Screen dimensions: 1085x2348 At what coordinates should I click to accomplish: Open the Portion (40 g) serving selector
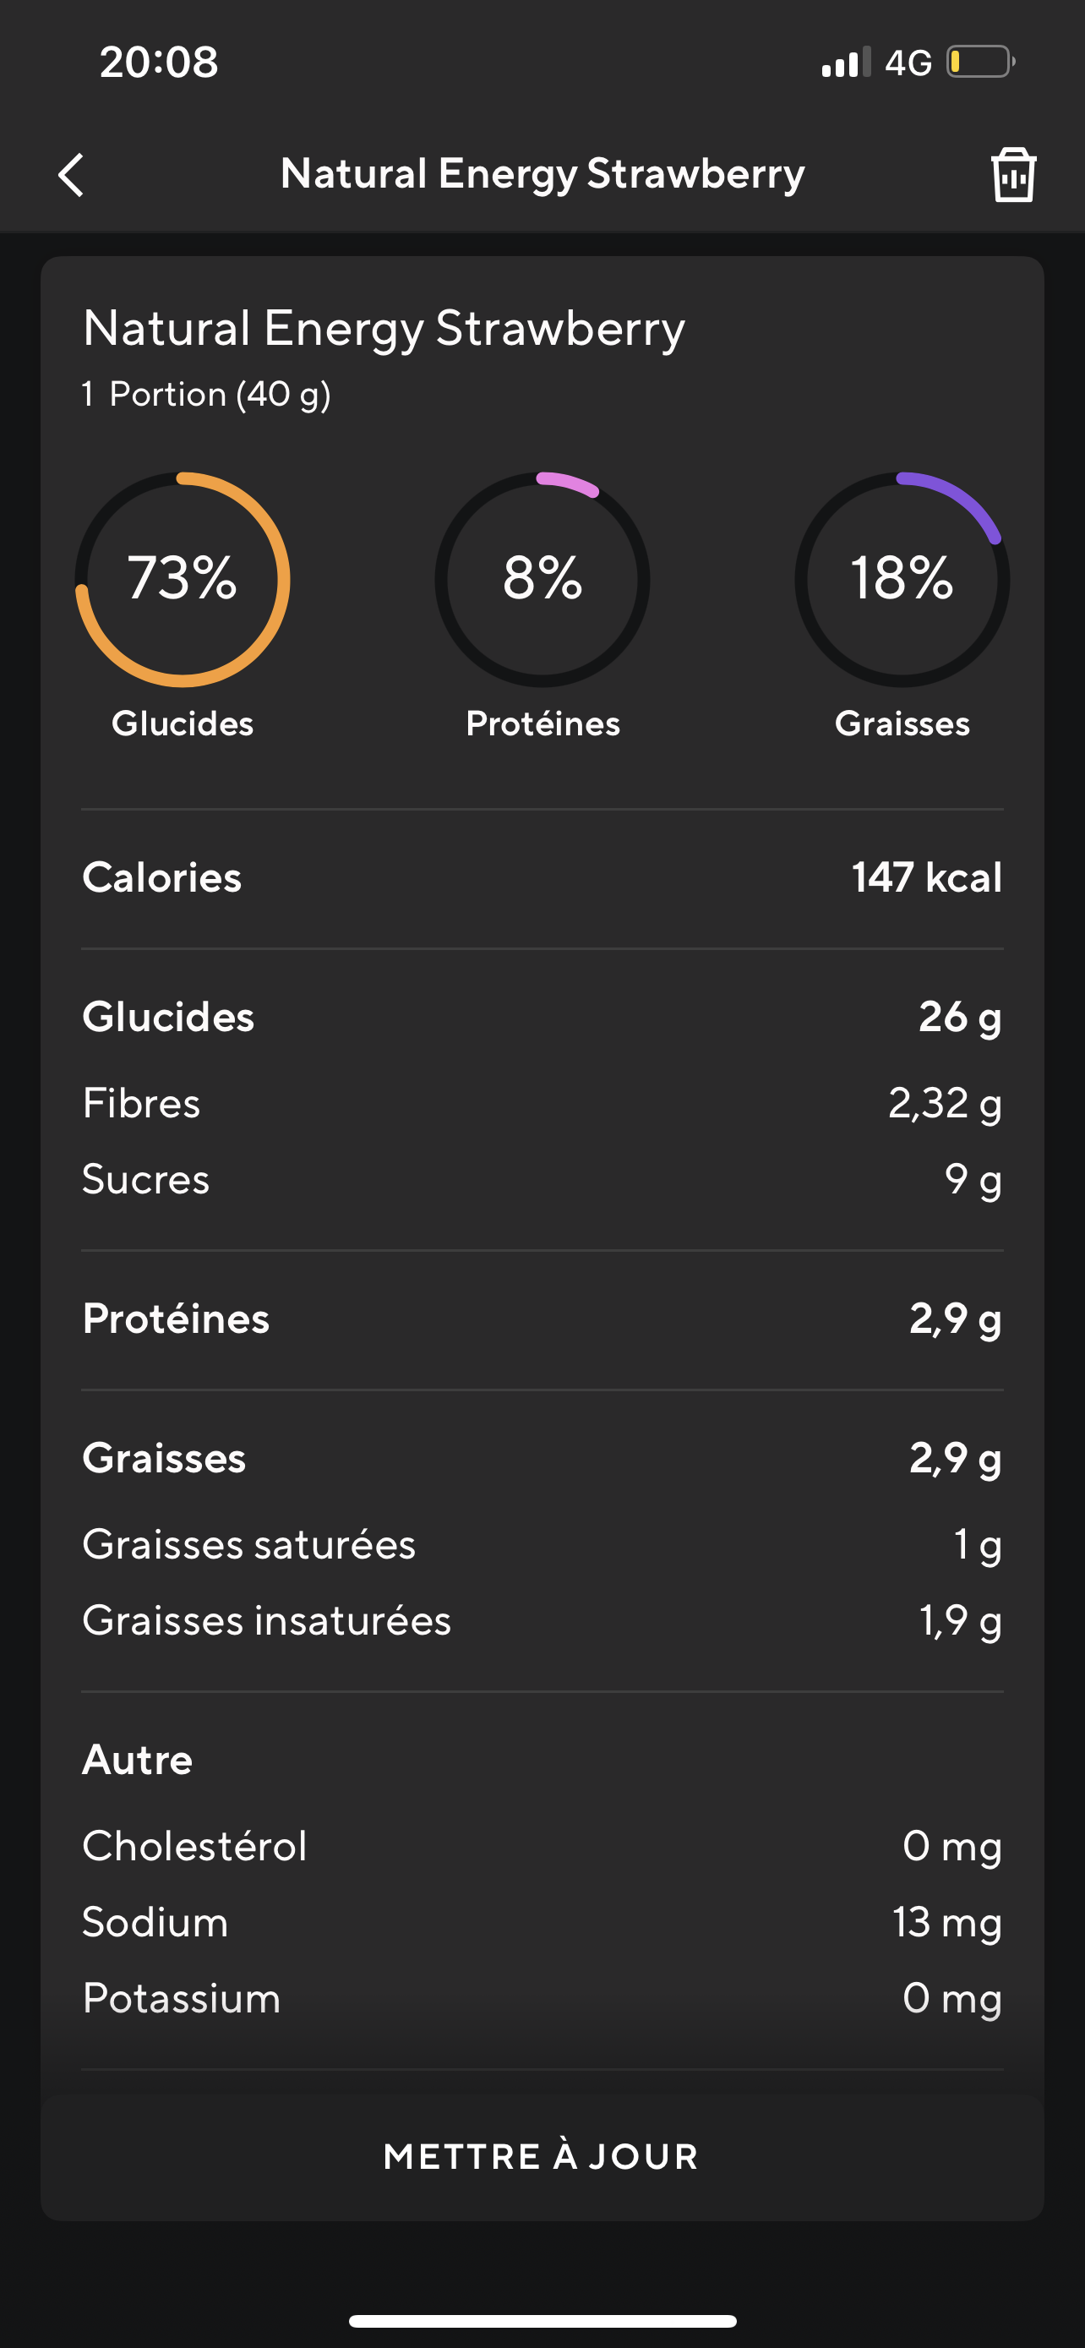tap(220, 395)
